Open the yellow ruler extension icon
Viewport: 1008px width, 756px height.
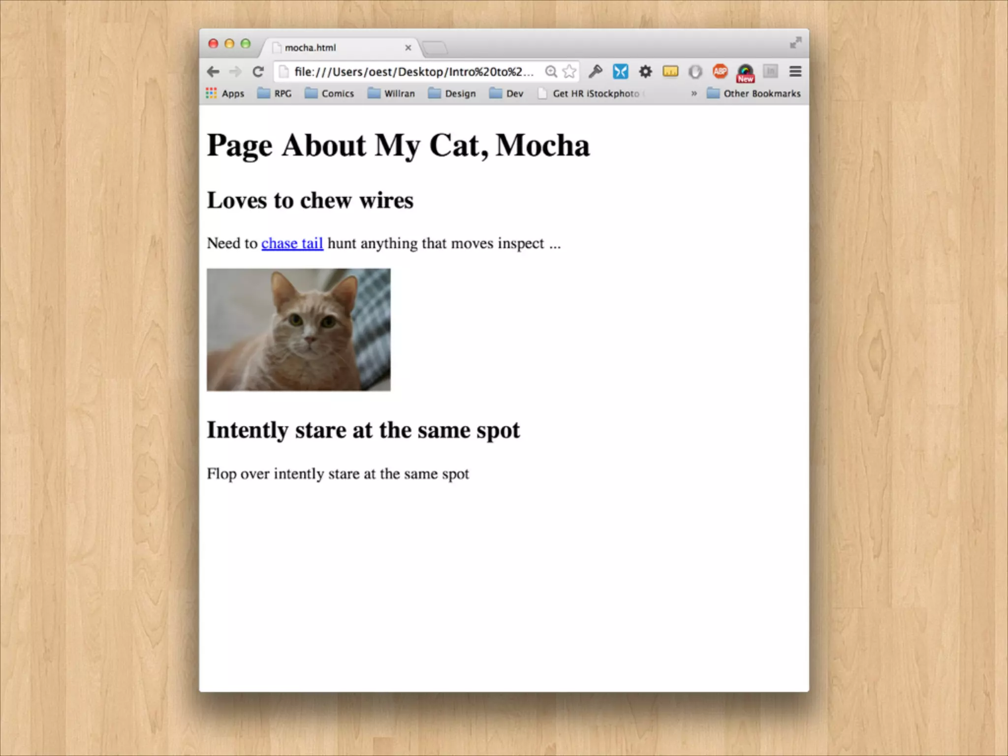pos(670,72)
